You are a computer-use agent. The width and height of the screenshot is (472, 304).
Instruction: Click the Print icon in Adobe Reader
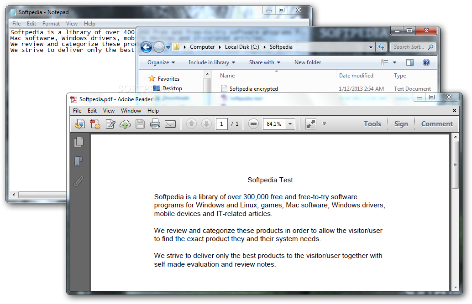(155, 124)
